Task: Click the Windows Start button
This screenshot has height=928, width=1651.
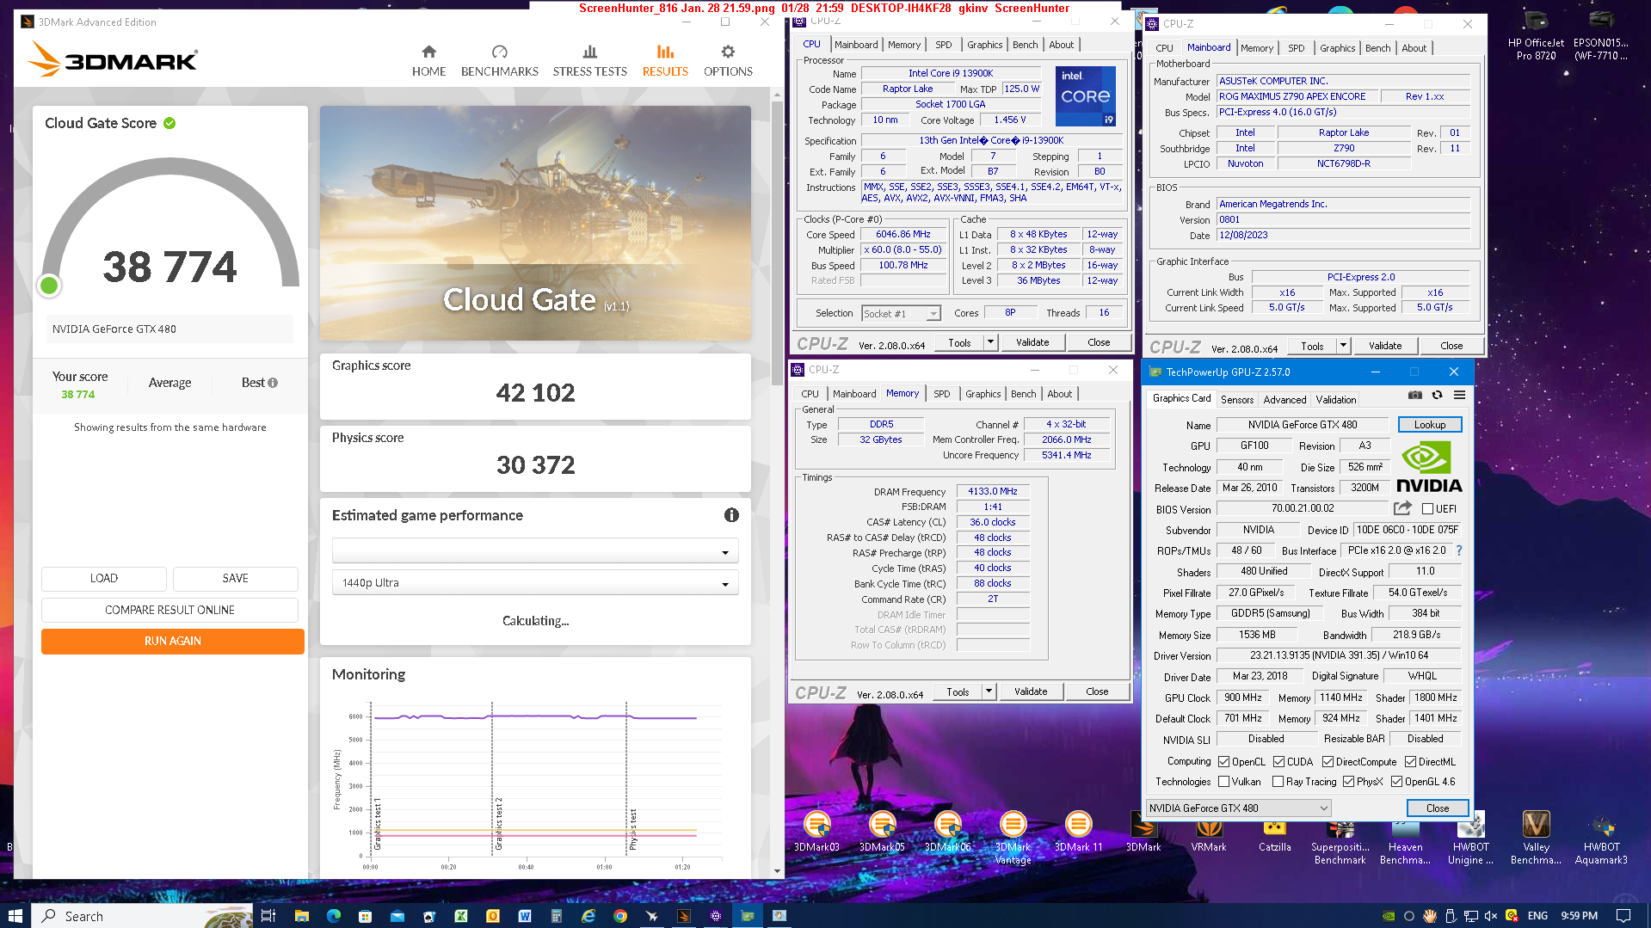Action: point(15,916)
